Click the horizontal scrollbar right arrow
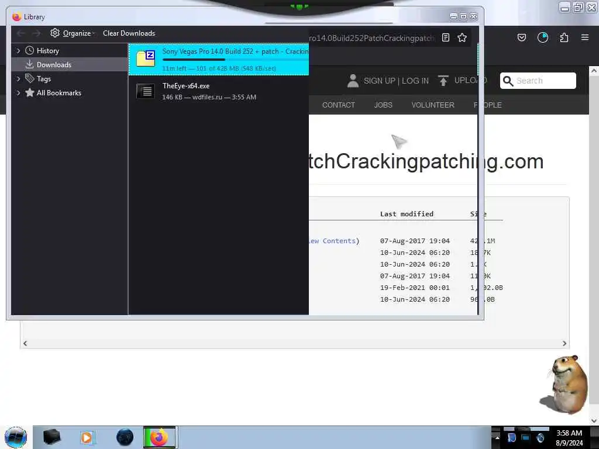599x449 pixels. tap(564, 344)
